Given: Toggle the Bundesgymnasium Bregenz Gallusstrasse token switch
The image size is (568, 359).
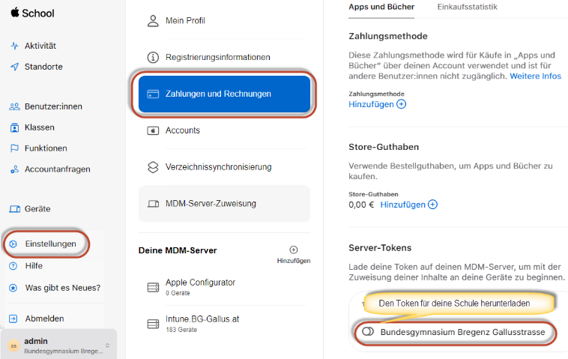Looking at the screenshot, I should 368,331.
